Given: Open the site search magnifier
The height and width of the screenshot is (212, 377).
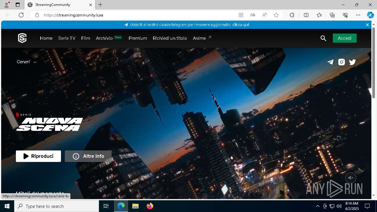Looking at the screenshot, I should [323, 38].
